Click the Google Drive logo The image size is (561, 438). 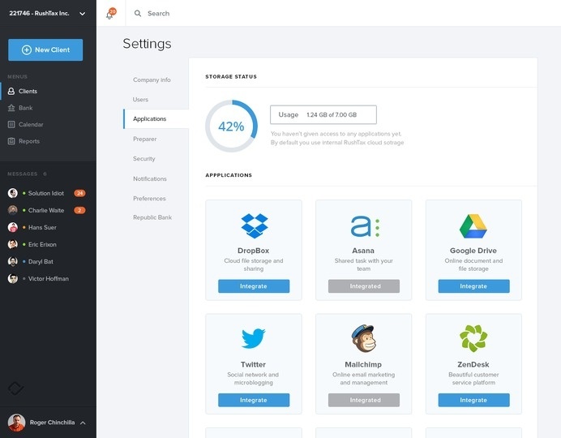point(473,226)
